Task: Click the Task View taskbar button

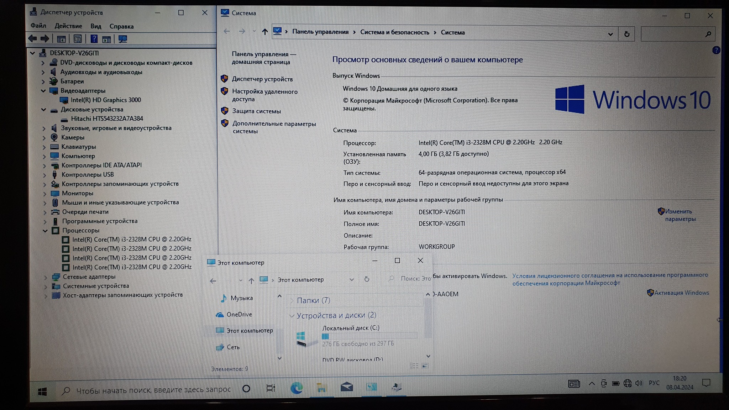Action: click(271, 388)
